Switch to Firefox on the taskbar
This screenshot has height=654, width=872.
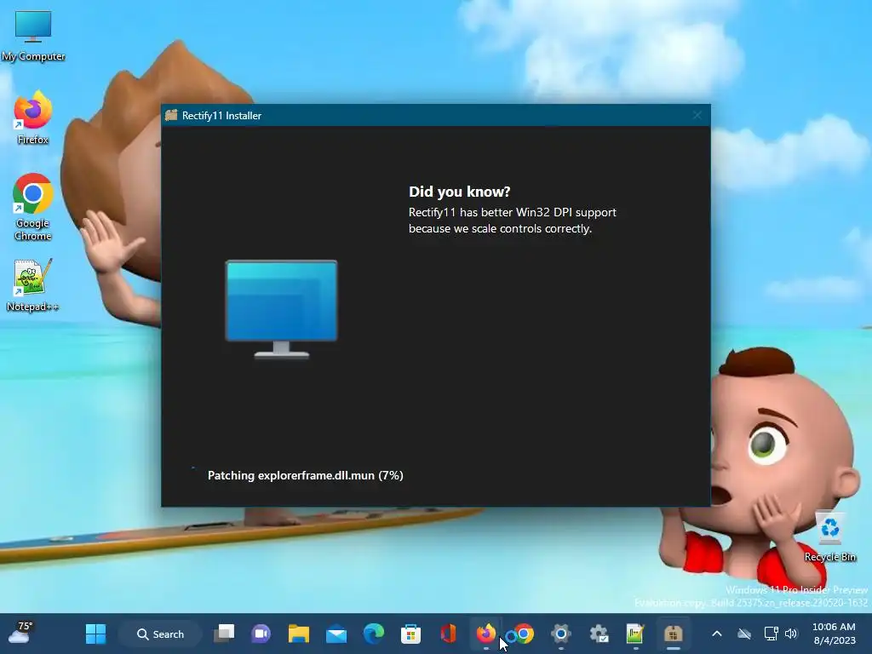486,634
